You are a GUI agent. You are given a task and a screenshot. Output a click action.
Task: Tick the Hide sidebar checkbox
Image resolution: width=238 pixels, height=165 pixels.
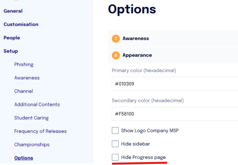(115, 144)
